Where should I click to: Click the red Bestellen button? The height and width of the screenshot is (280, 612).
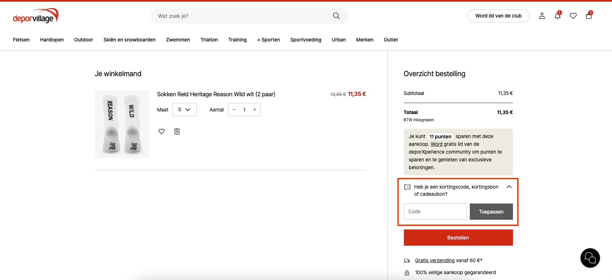458,238
